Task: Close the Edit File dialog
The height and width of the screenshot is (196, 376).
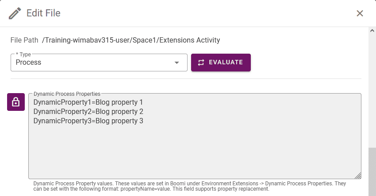Action: pyautogui.click(x=360, y=13)
